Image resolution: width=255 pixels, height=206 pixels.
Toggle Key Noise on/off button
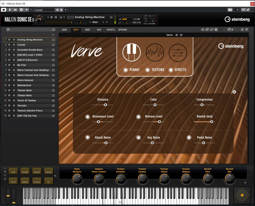pos(138,137)
